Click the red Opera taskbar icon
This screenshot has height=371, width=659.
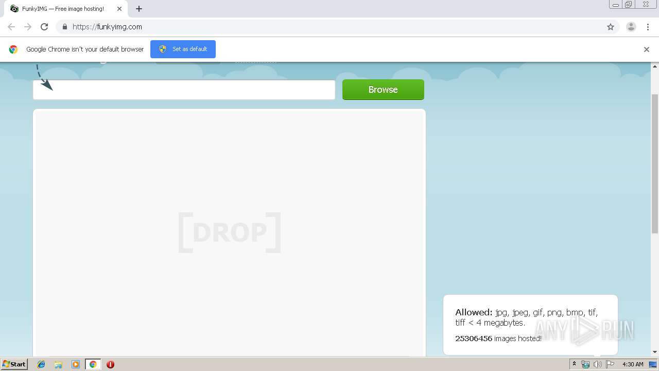pyautogui.click(x=110, y=364)
